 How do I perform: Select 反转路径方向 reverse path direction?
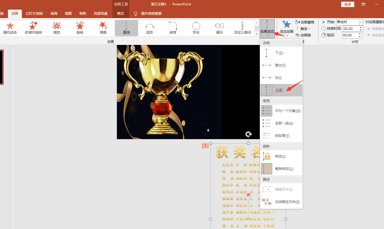pyautogui.click(x=281, y=202)
